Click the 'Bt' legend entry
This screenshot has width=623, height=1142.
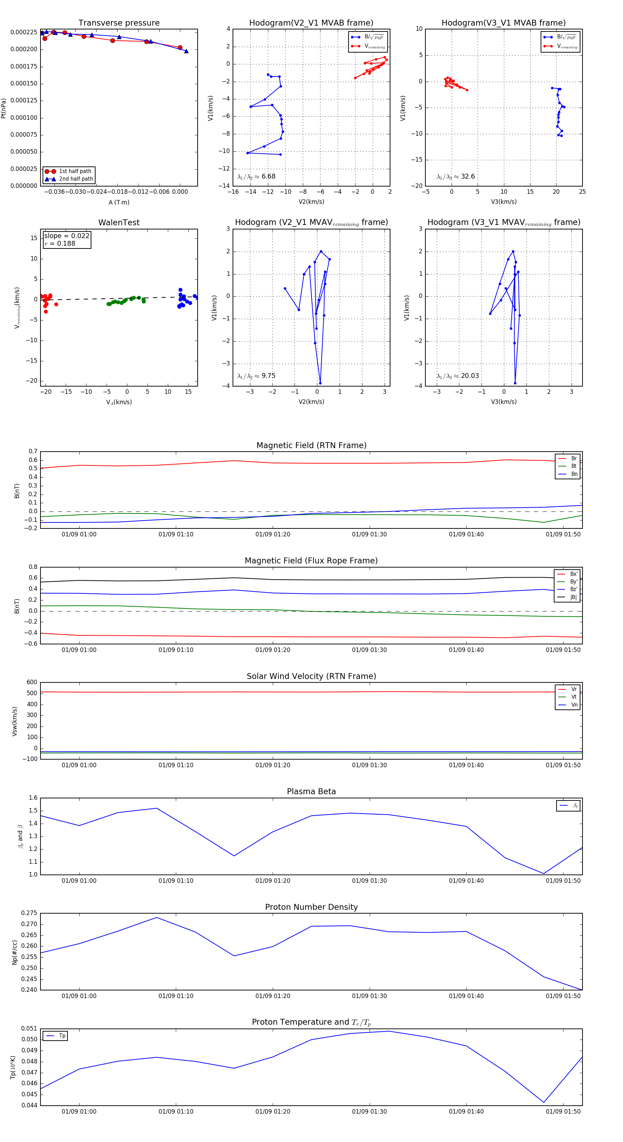point(568,466)
